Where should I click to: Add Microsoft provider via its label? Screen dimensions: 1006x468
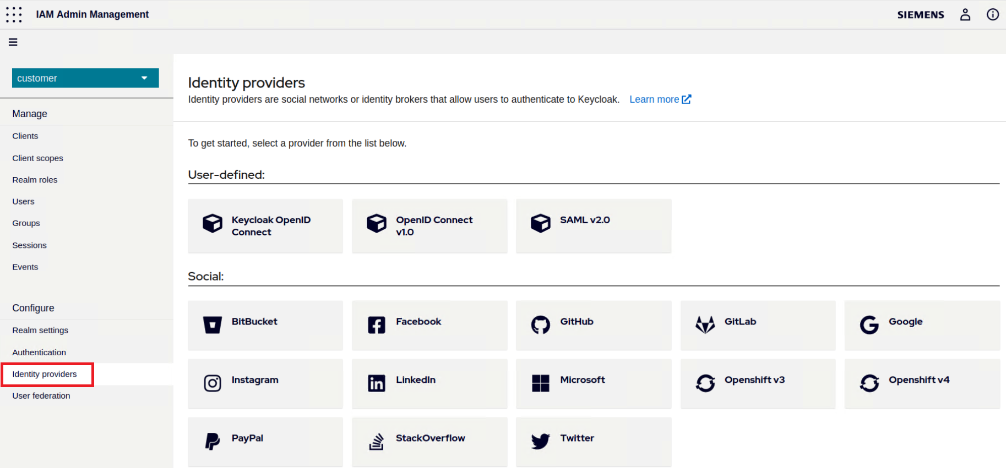583,380
